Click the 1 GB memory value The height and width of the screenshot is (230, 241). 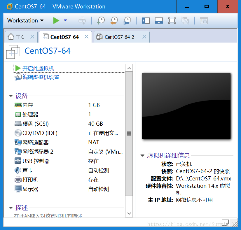(x=94, y=105)
